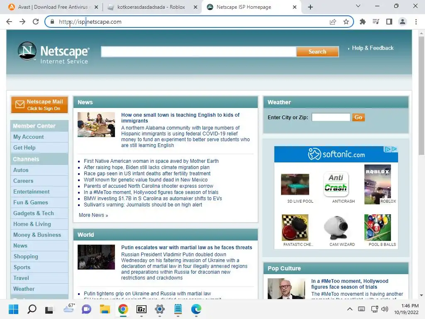
Task: Show hidden tray icons chevron
Action: pyautogui.click(x=350, y=309)
